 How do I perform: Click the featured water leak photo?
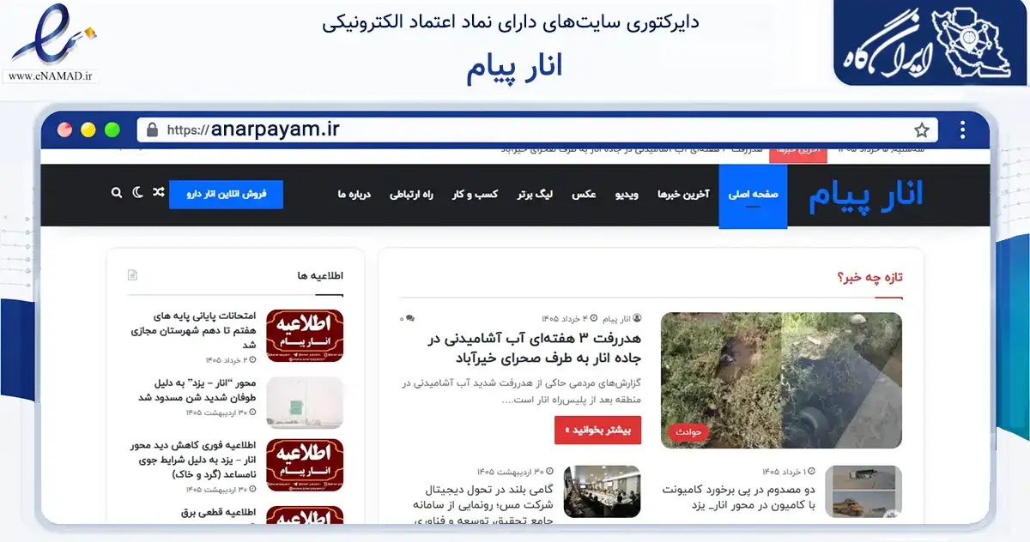pyautogui.click(x=781, y=380)
